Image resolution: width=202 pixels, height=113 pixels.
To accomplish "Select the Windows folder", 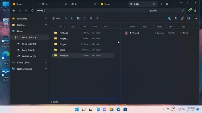I will tap(83, 55).
